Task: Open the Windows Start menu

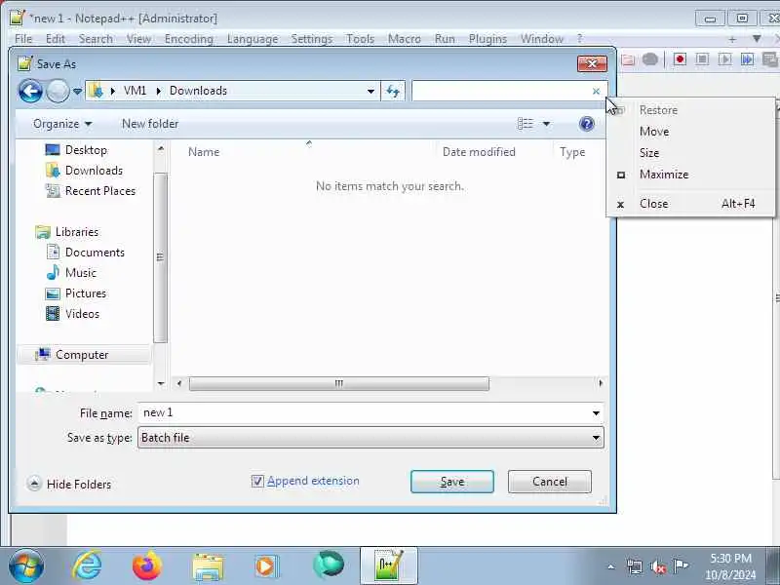Action: tap(26, 565)
